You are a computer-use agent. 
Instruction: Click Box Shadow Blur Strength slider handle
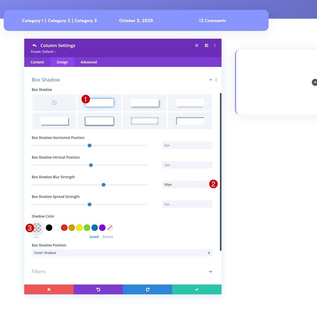point(103,185)
